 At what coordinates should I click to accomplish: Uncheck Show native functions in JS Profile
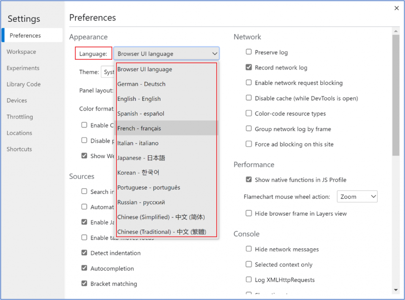249,179
